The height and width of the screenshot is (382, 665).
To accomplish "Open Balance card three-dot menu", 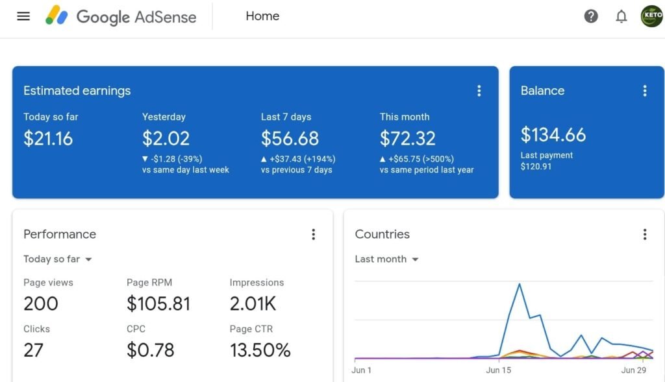I will 645,91.
